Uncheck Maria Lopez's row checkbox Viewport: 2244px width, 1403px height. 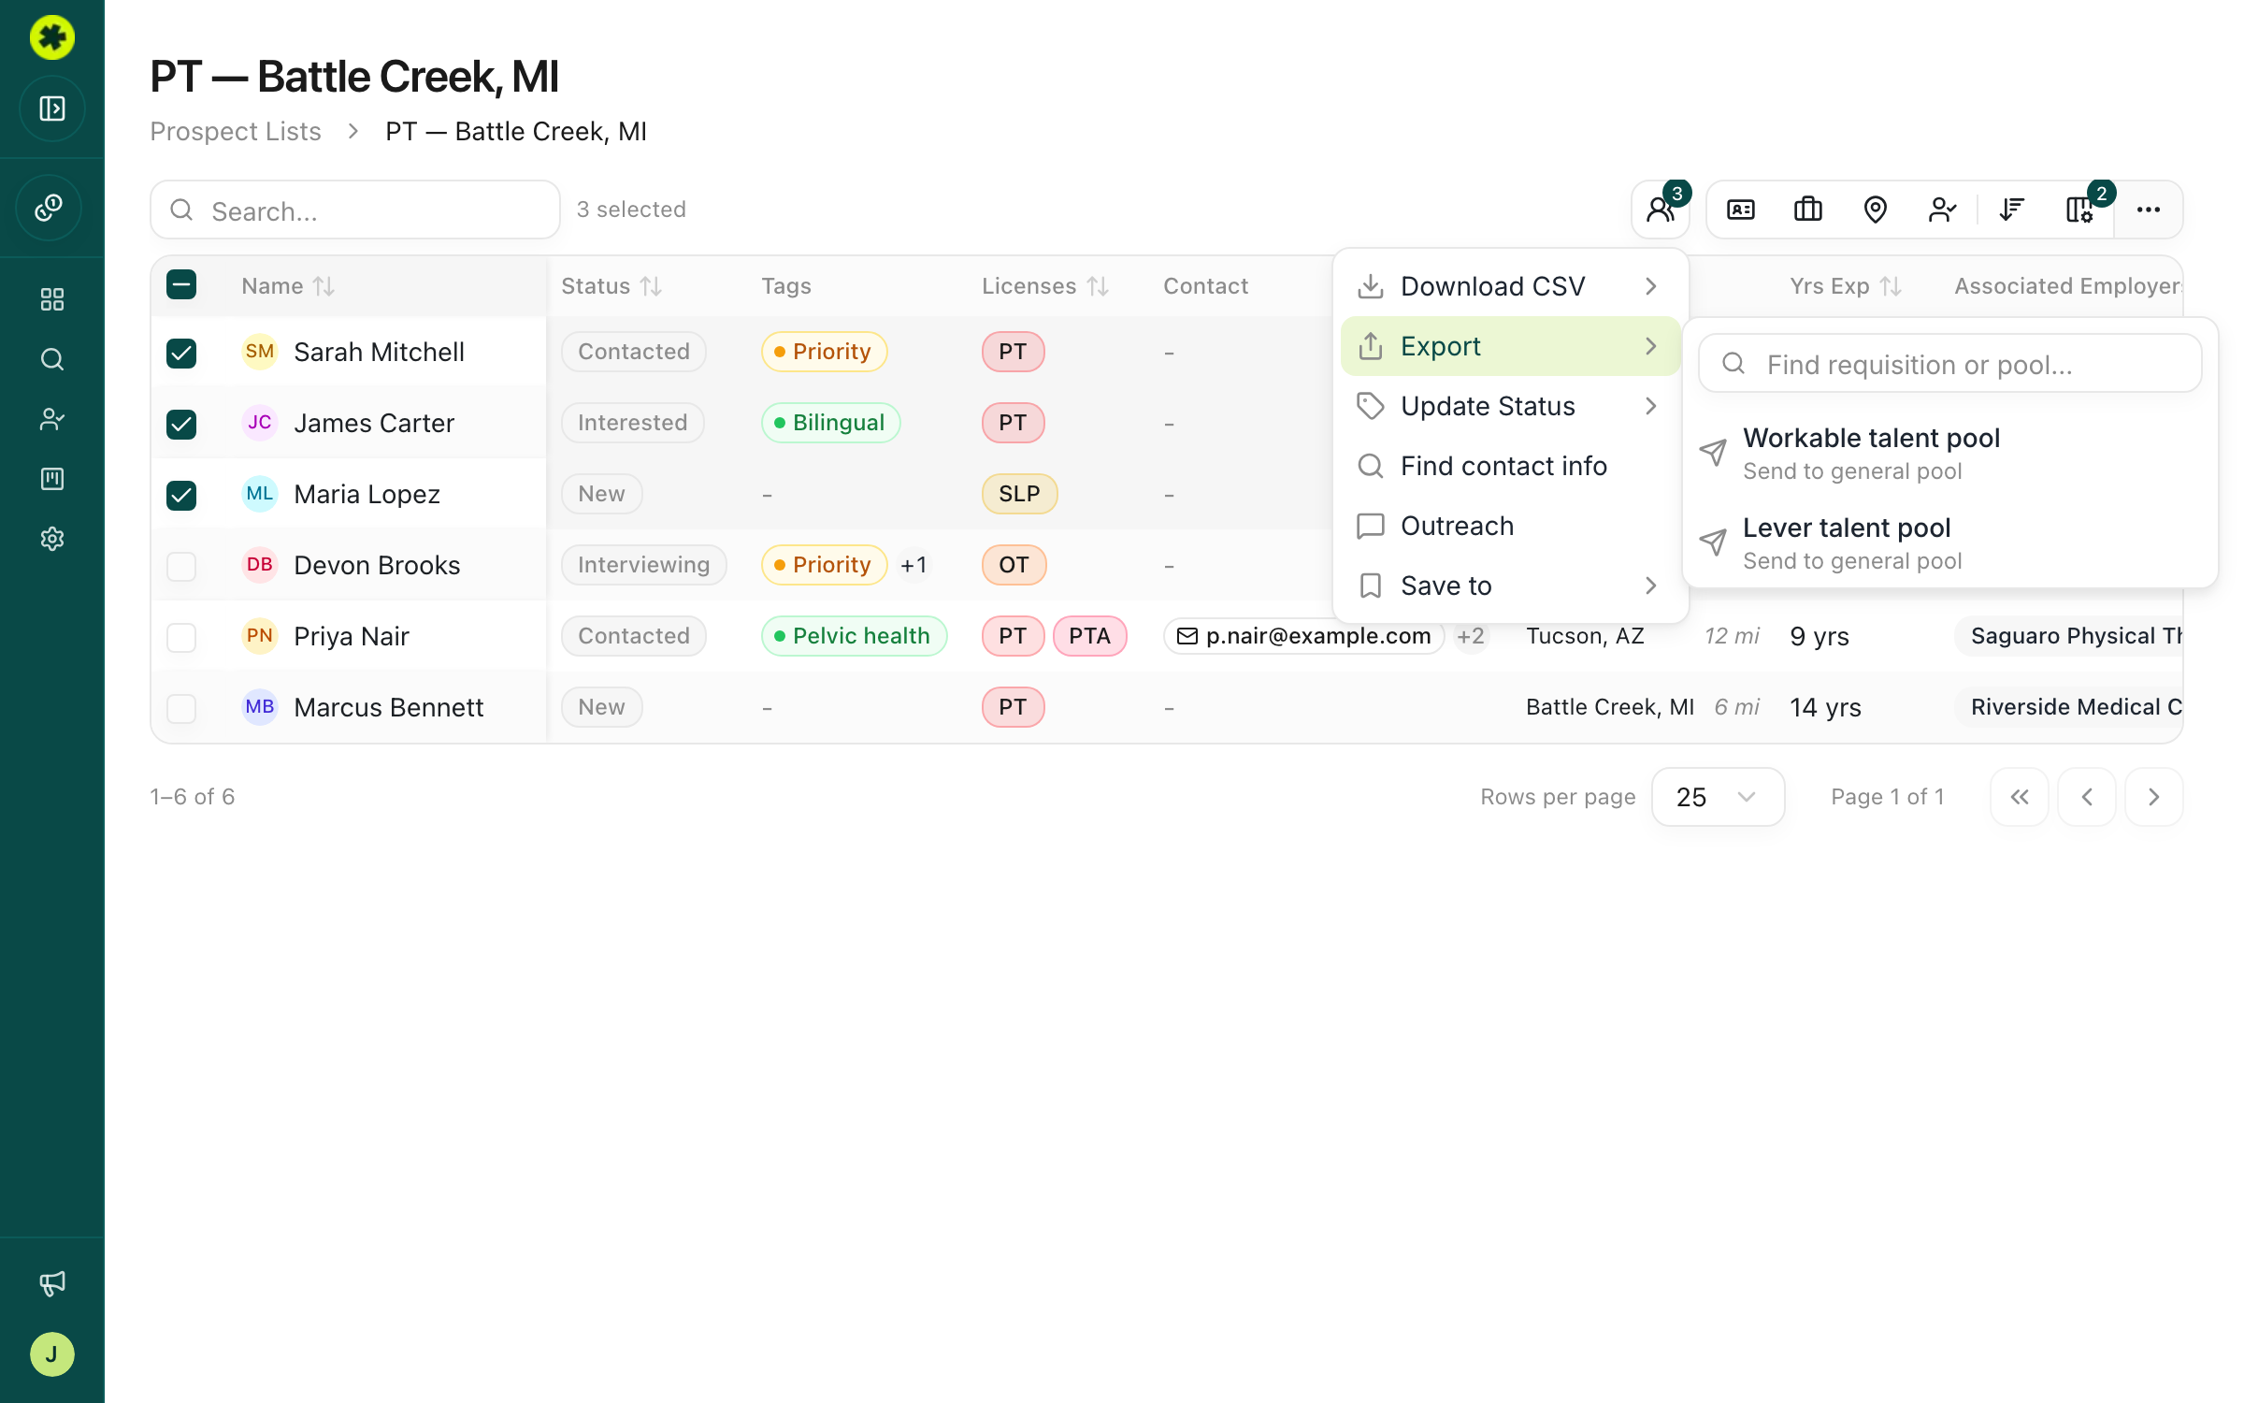point(181,496)
